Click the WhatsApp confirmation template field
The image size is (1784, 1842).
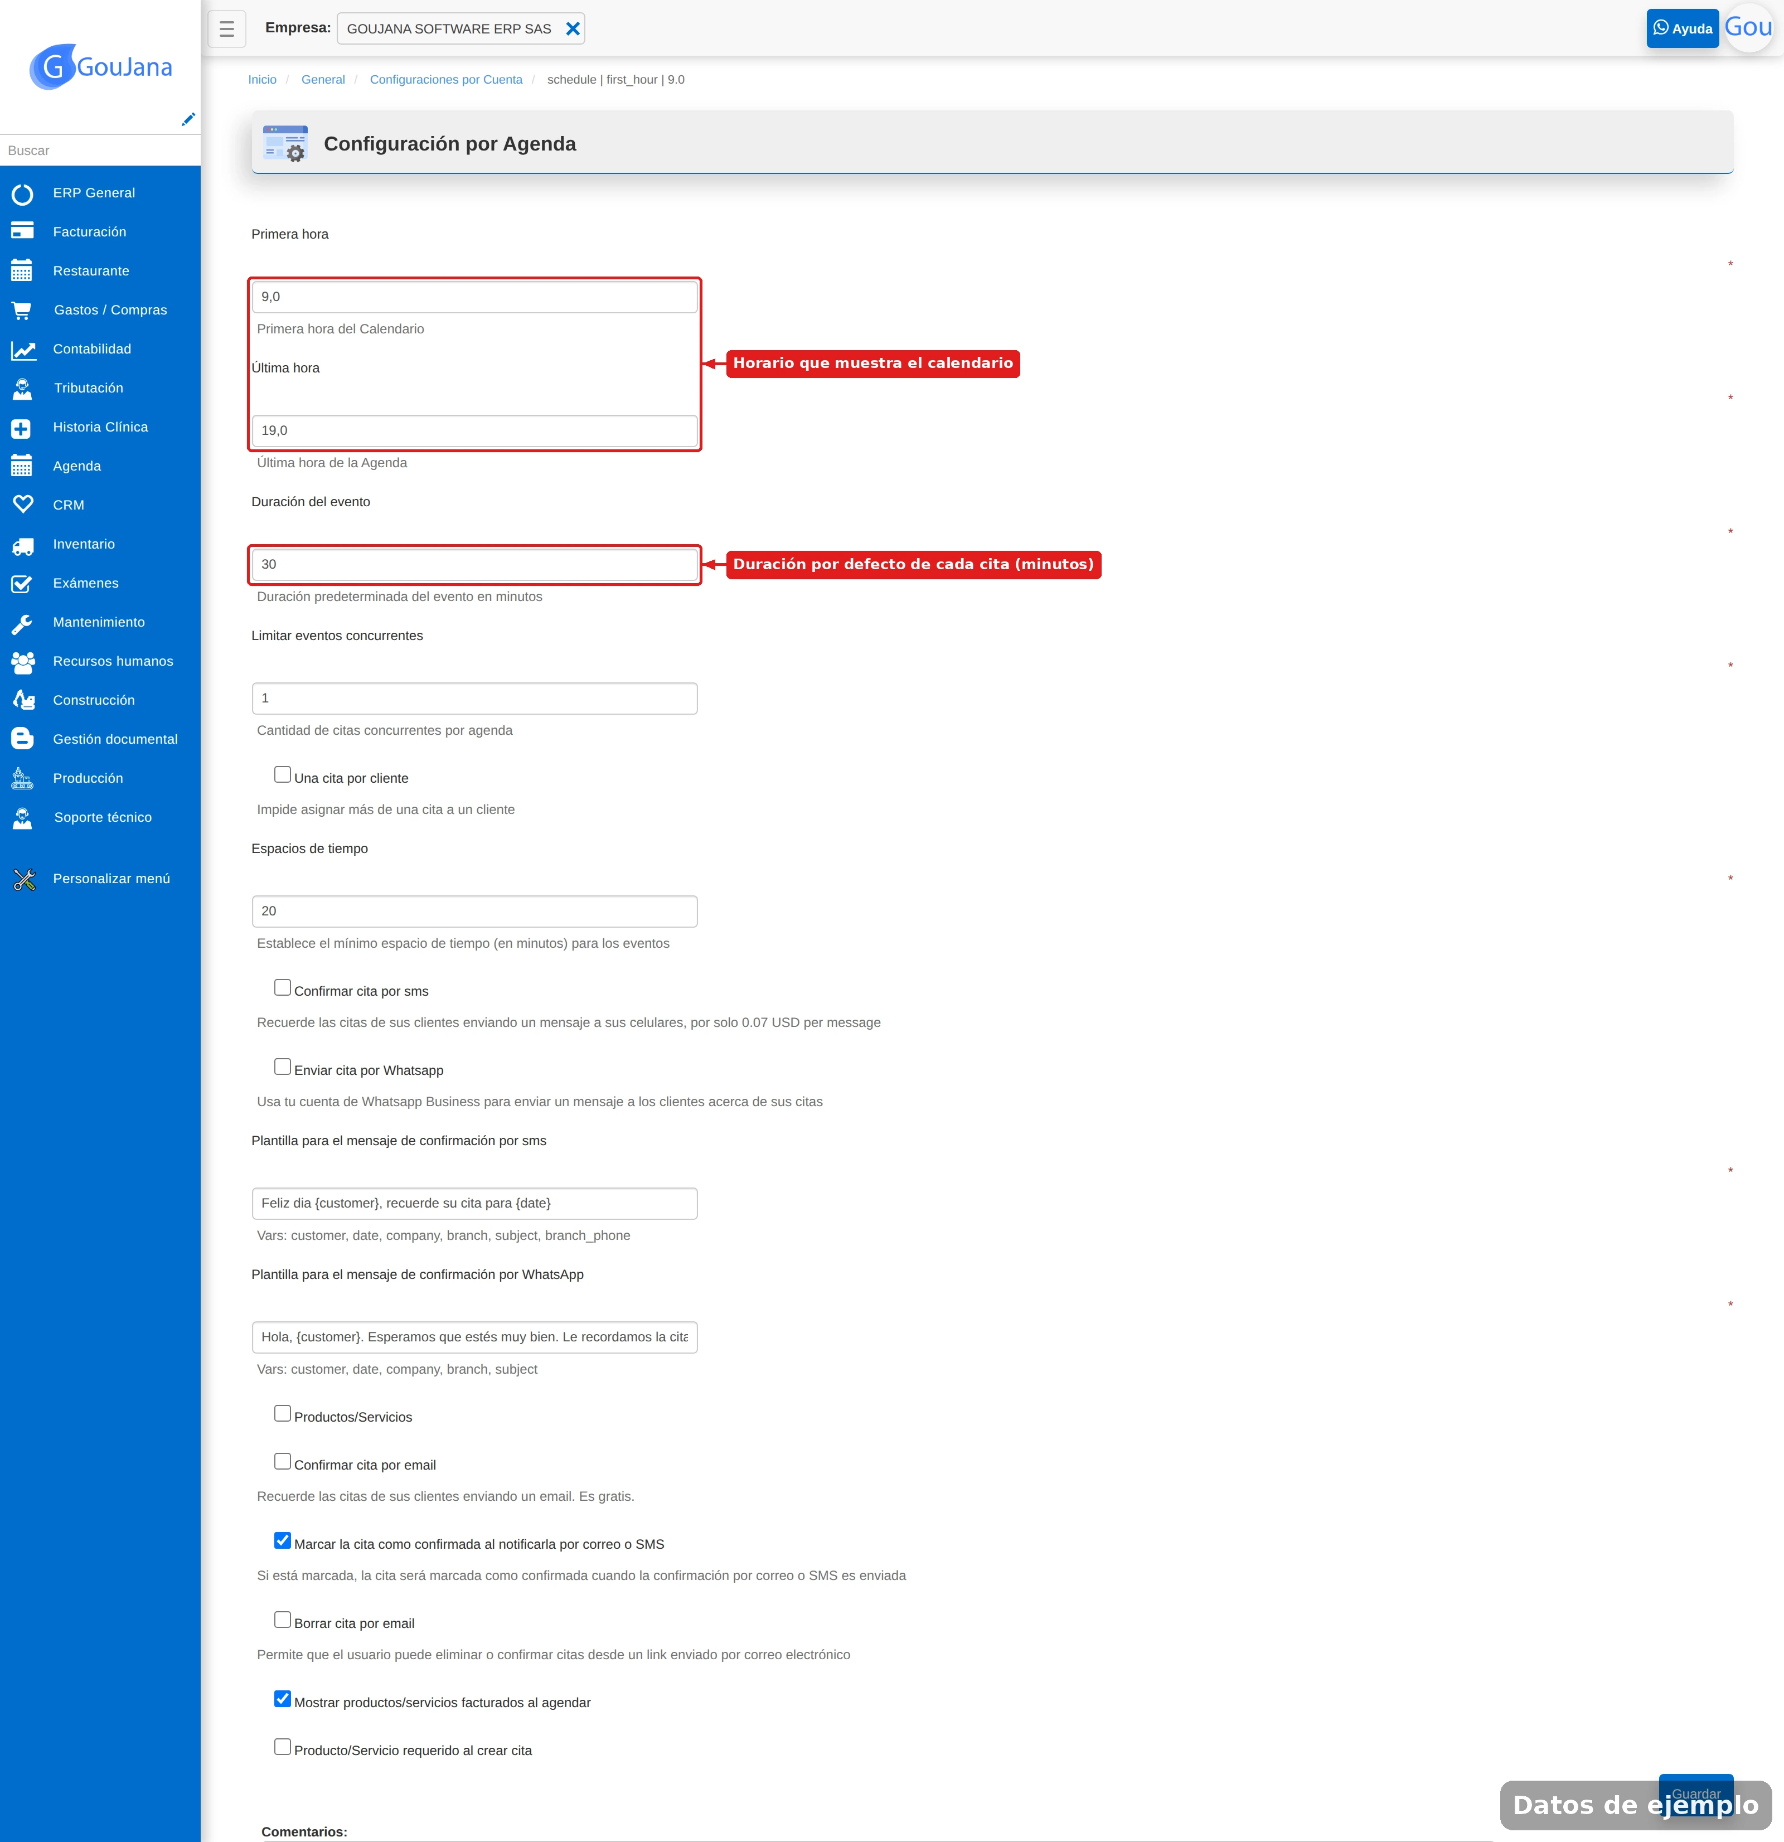tap(474, 1337)
